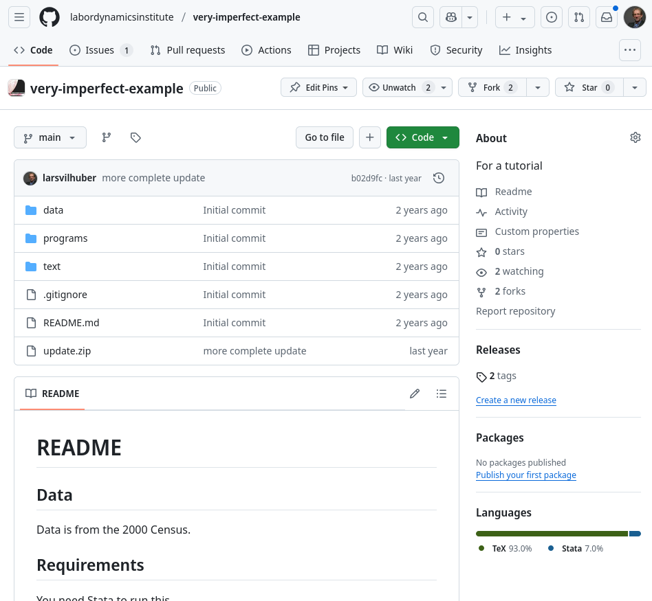Expand the main branch dropdown
Viewport: 652px width, 601px height.
click(50, 137)
